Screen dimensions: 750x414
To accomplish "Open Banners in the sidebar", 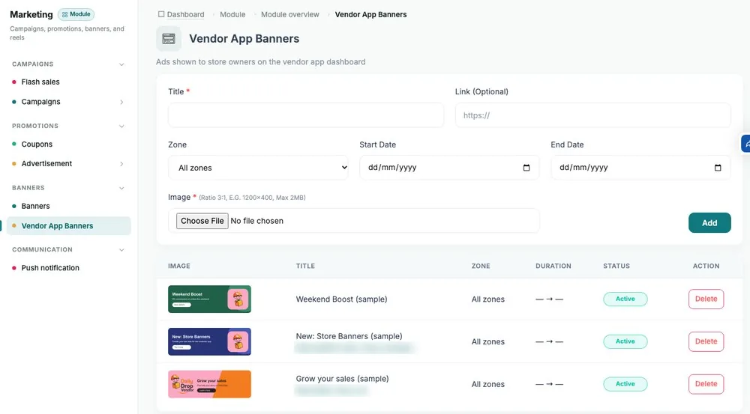I will tap(35, 206).
